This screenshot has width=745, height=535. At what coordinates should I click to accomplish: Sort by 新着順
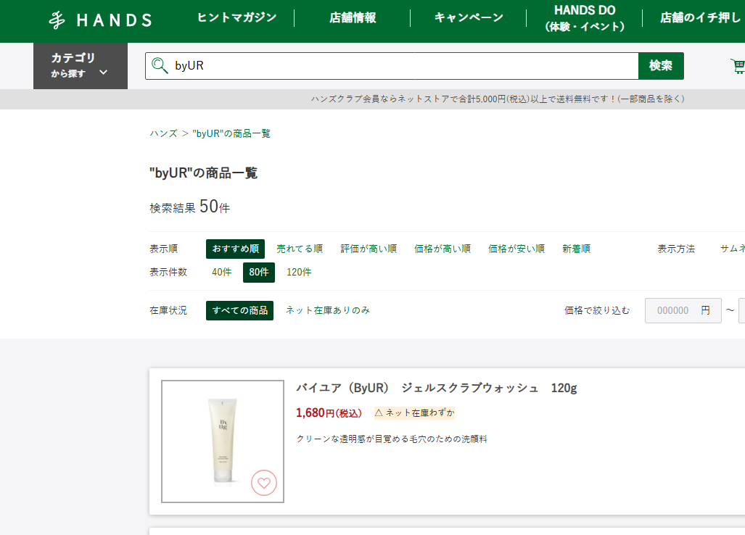576,249
